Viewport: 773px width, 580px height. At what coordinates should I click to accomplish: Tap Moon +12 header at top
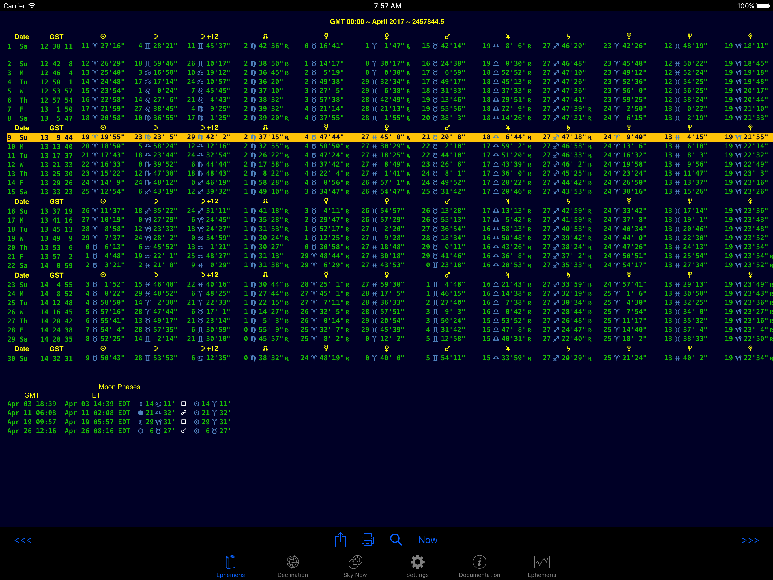[x=210, y=36]
